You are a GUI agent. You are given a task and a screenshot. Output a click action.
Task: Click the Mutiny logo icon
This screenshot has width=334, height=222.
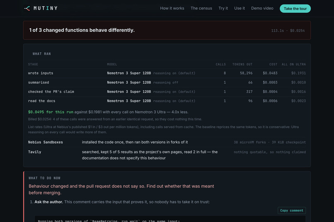(x=27, y=8)
